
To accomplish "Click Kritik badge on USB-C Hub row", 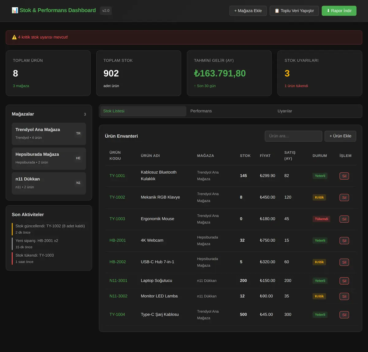I will click(x=319, y=262).
